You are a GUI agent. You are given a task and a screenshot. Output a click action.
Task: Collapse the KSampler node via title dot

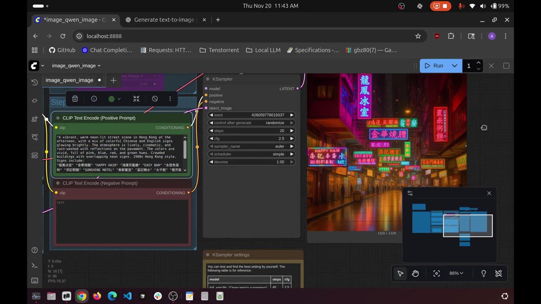coord(208,79)
